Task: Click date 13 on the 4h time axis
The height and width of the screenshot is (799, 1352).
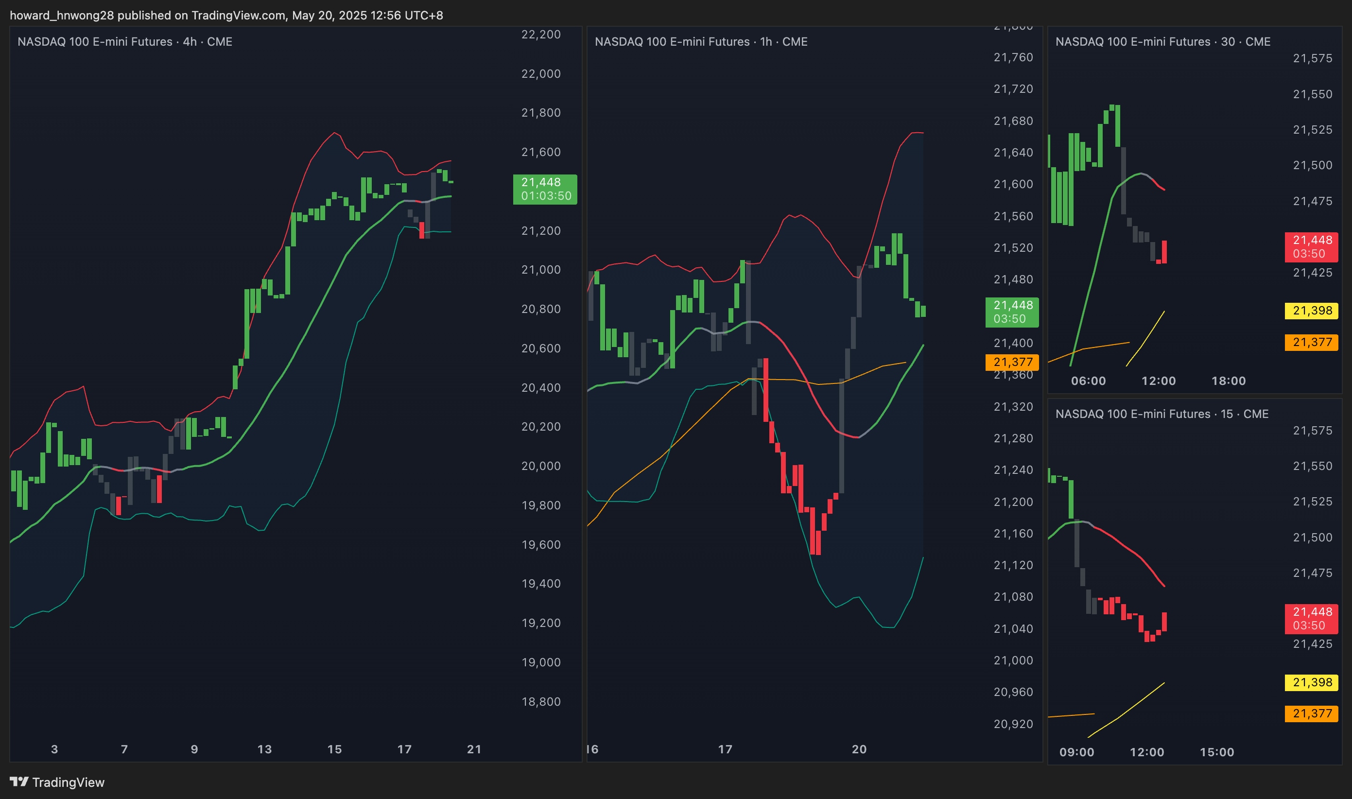Action: [x=264, y=749]
